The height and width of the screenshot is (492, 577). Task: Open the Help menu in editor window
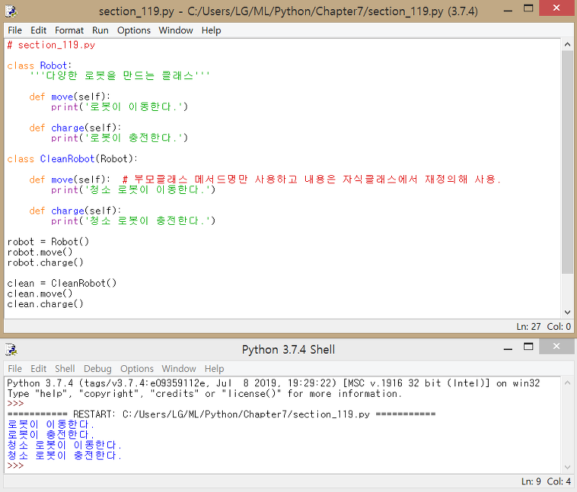click(x=211, y=30)
